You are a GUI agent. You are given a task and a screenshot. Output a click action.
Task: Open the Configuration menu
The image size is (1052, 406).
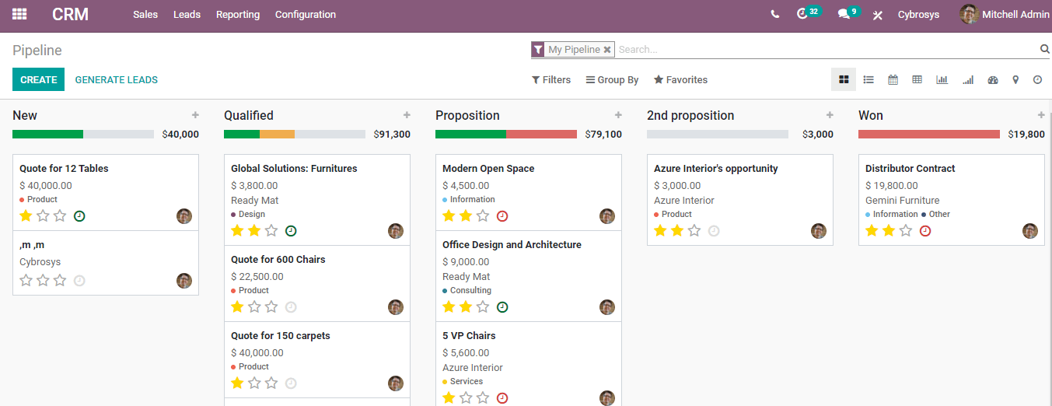(306, 14)
